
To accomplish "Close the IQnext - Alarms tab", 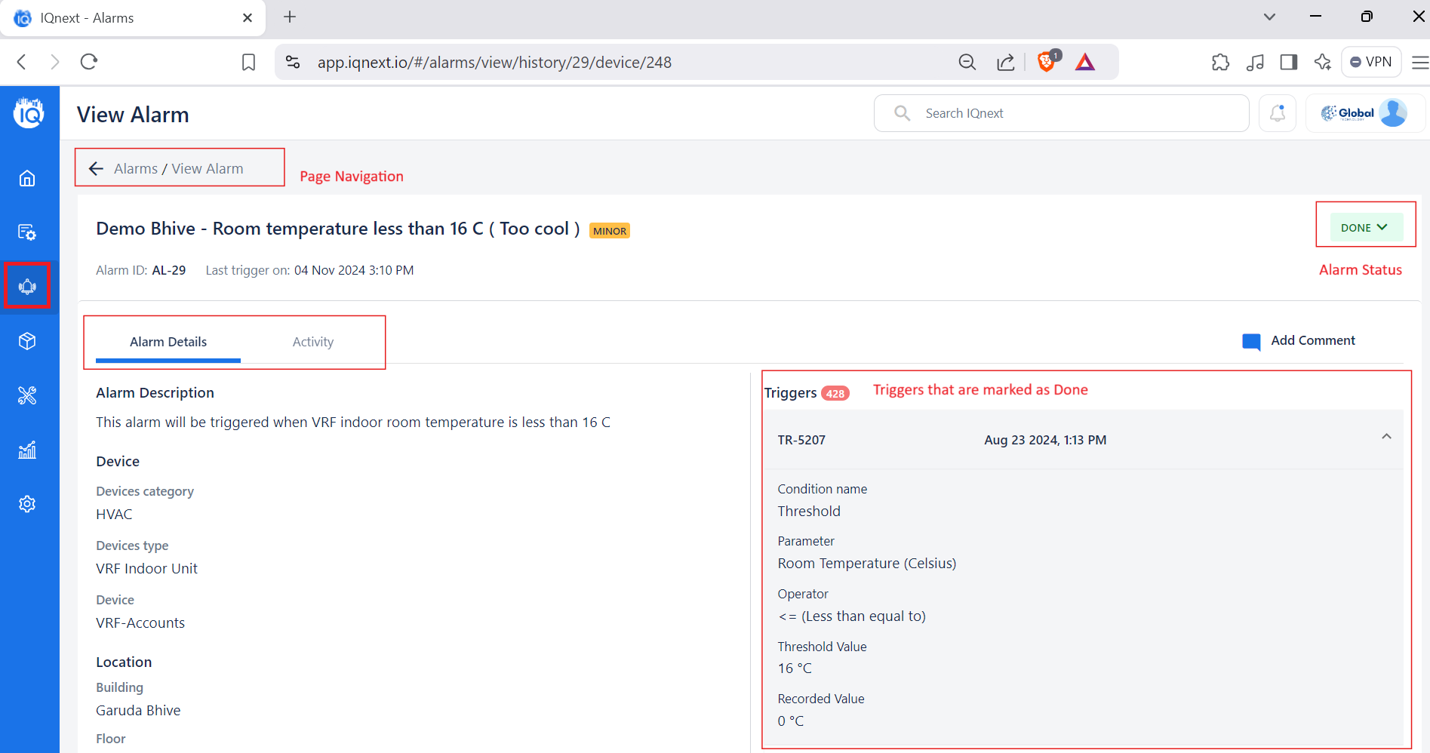I will (x=248, y=18).
